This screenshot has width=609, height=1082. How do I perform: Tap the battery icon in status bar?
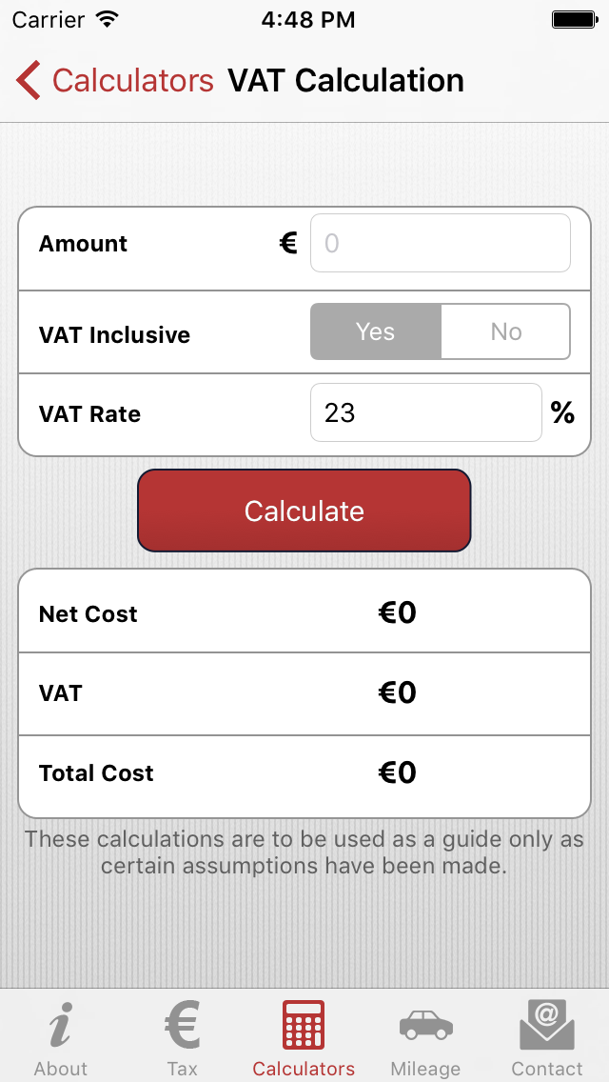pos(575,18)
